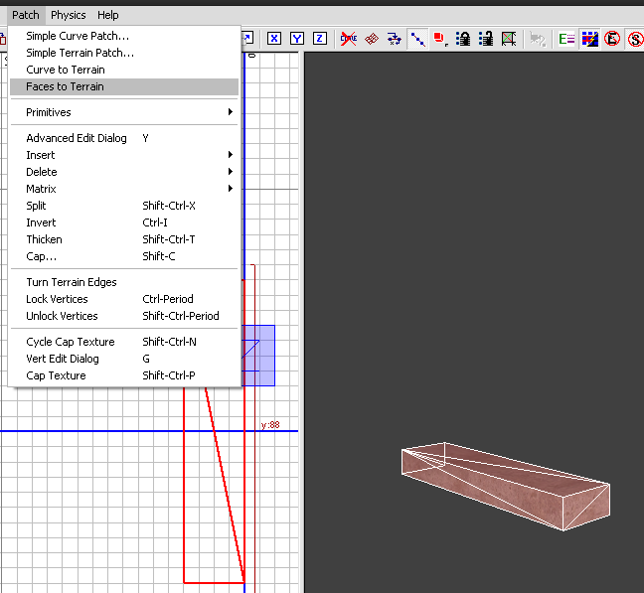644x593 pixels.
Task: Click the locked padlock vertices icon
Action: pos(463,39)
